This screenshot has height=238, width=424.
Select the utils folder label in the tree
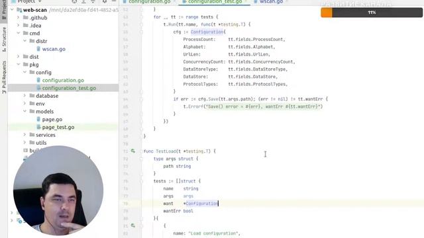pos(41,143)
